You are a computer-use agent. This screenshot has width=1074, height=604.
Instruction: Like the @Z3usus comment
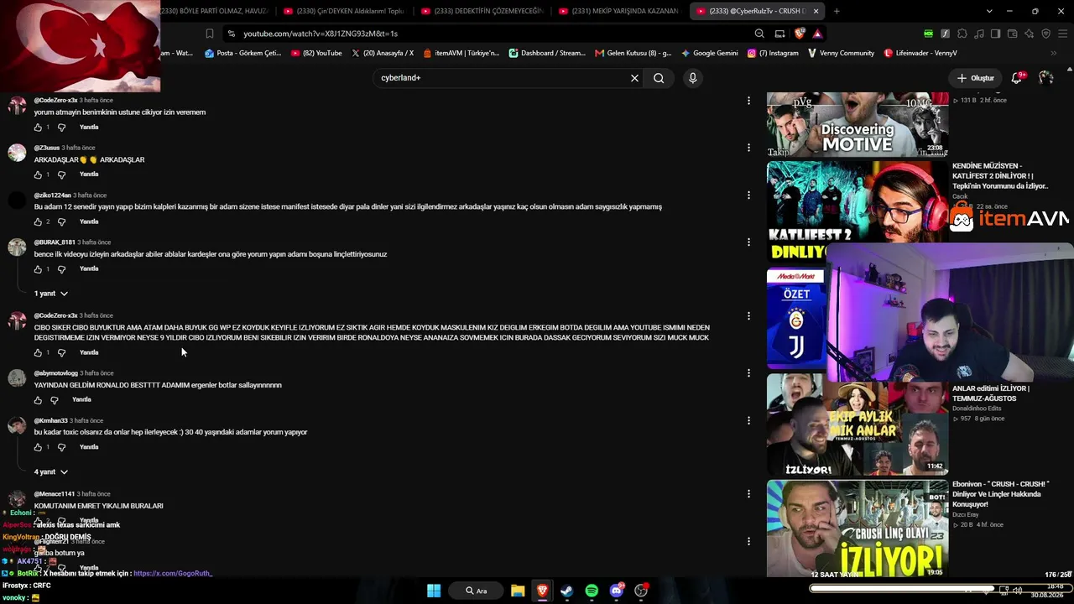[x=38, y=174]
